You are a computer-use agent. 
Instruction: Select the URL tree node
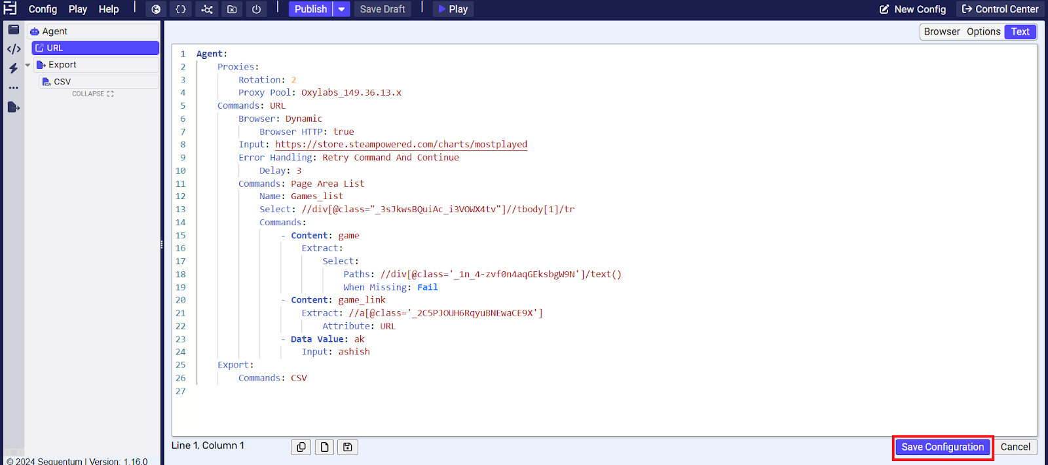[95, 48]
